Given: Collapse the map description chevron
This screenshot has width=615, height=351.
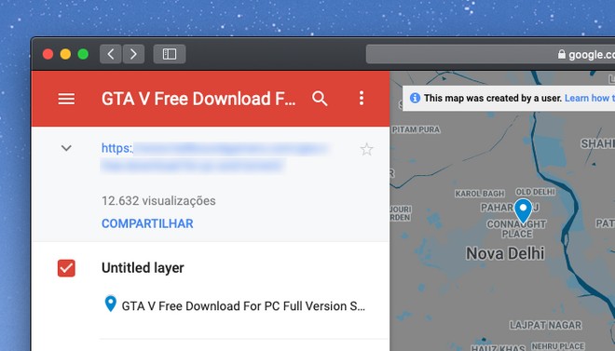Looking at the screenshot, I should pos(66,148).
